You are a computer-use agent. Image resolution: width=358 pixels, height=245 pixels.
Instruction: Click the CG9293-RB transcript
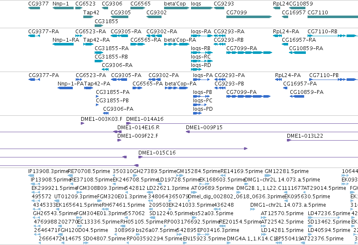220,44
